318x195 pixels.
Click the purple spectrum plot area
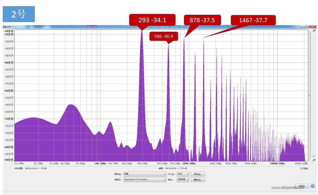coord(161,95)
